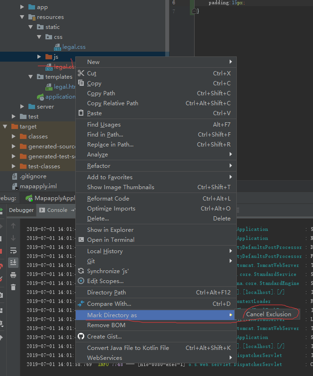Click the up arrow in console toolbar
This screenshot has height=376, width=313.
13,226
